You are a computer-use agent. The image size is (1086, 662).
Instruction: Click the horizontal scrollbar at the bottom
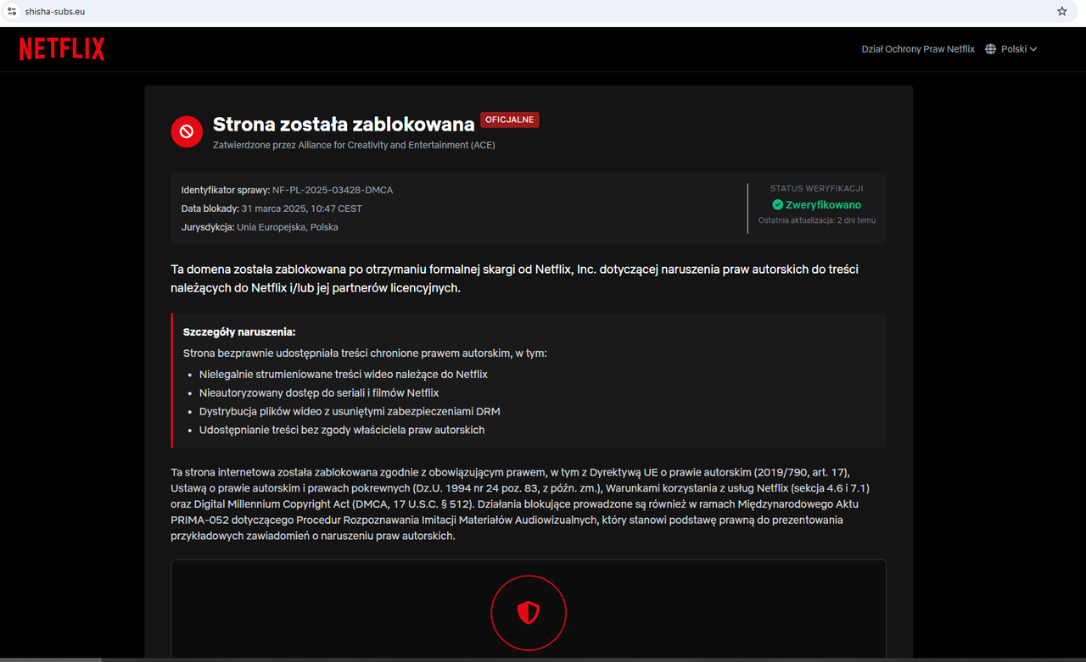point(51,659)
